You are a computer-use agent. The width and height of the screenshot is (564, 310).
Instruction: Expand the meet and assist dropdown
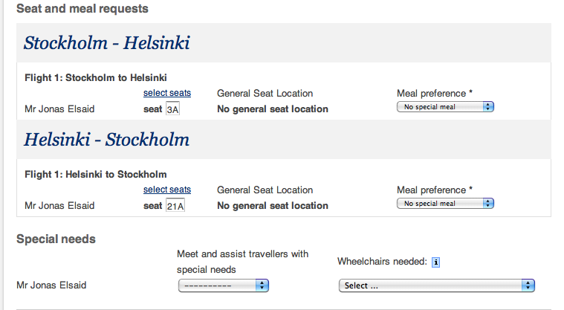click(x=223, y=285)
